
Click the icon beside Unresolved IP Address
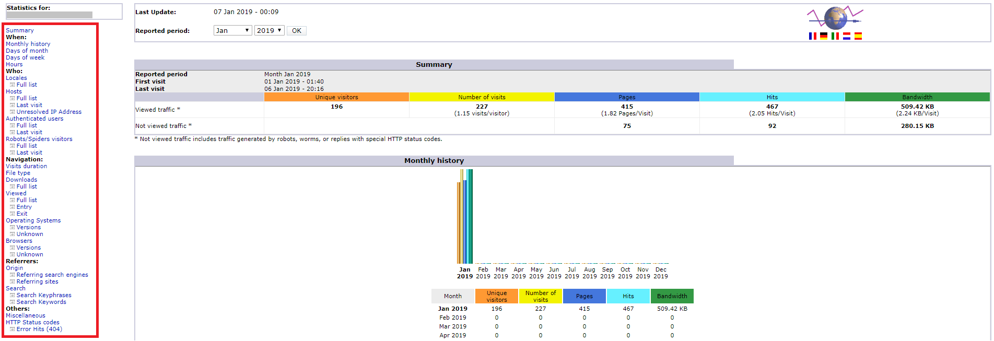click(12, 112)
